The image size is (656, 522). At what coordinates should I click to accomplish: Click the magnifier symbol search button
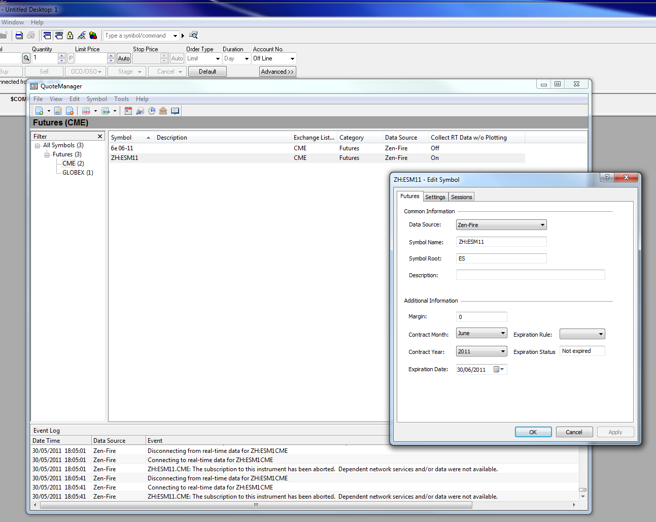point(26,58)
